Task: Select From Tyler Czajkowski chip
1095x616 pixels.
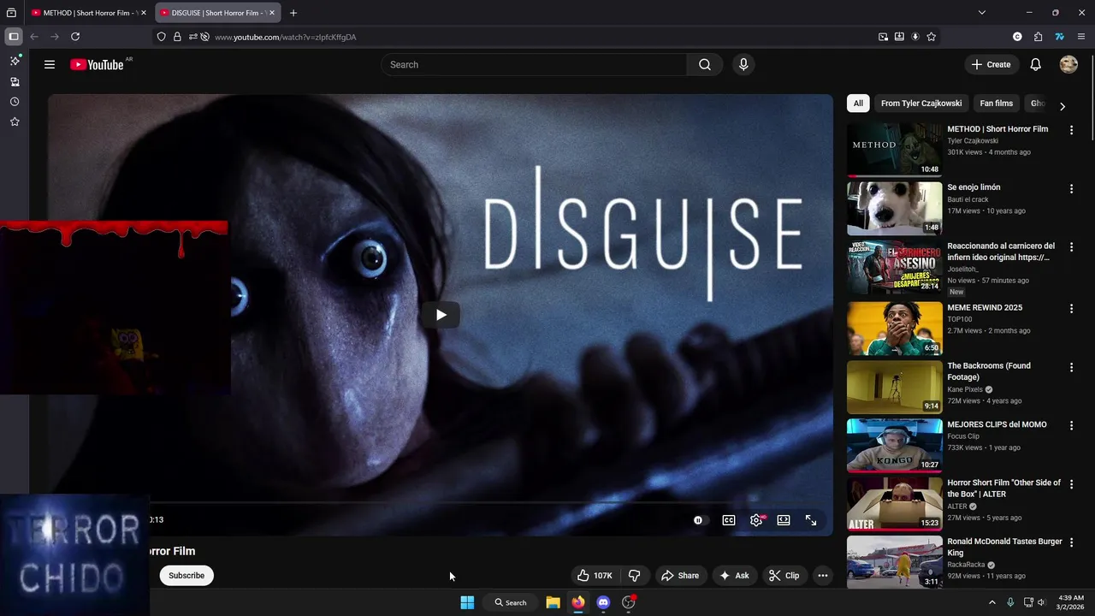Action: (x=921, y=104)
